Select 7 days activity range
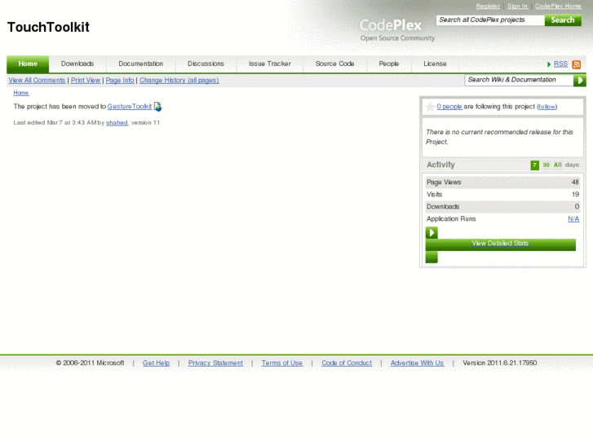The width and height of the screenshot is (593, 444). pyautogui.click(x=534, y=165)
